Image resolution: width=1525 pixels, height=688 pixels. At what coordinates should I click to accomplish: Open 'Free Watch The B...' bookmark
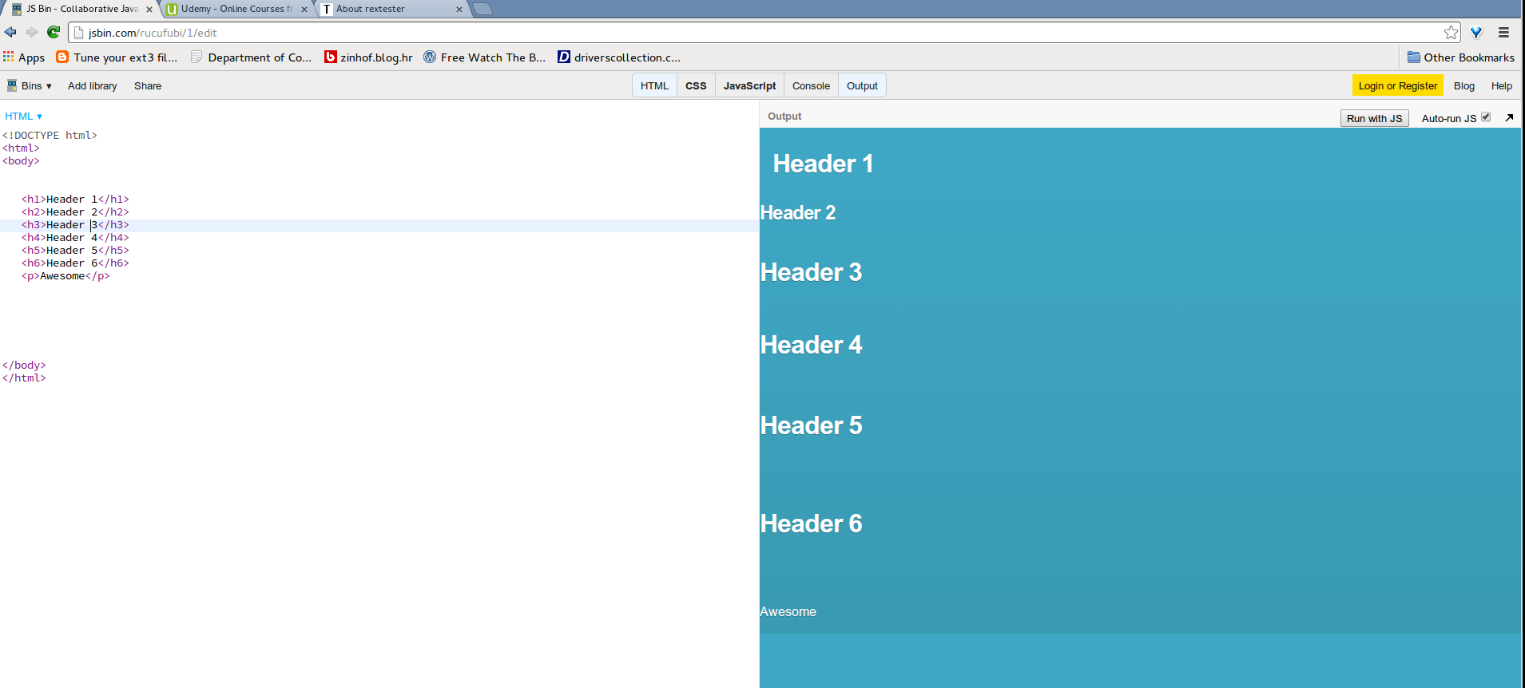coord(485,57)
